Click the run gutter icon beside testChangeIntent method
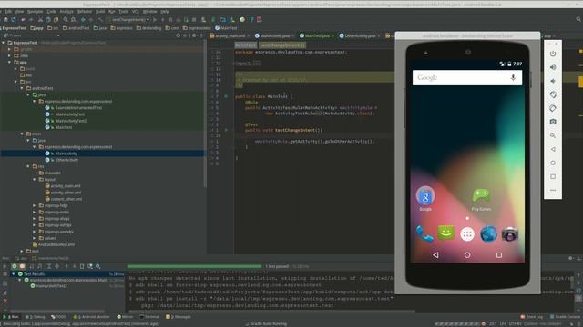 click(226, 130)
